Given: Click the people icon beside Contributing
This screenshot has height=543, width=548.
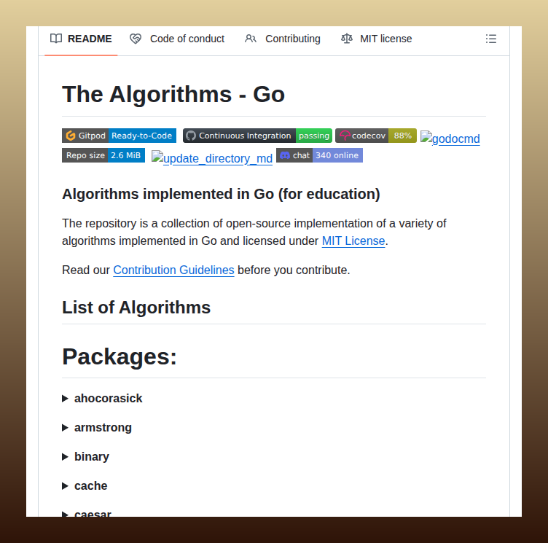Looking at the screenshot, I should tap(251, 39).
